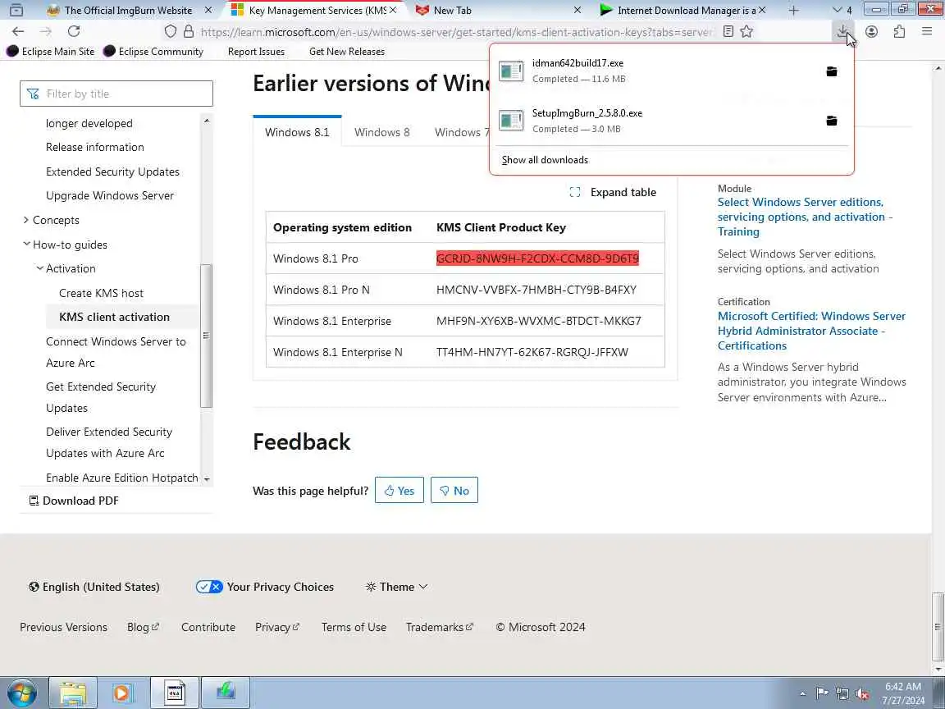The width and height of the screenshot is (945, 709).
Task: Click Download PDF link
Action: click(x=74, y=501)
